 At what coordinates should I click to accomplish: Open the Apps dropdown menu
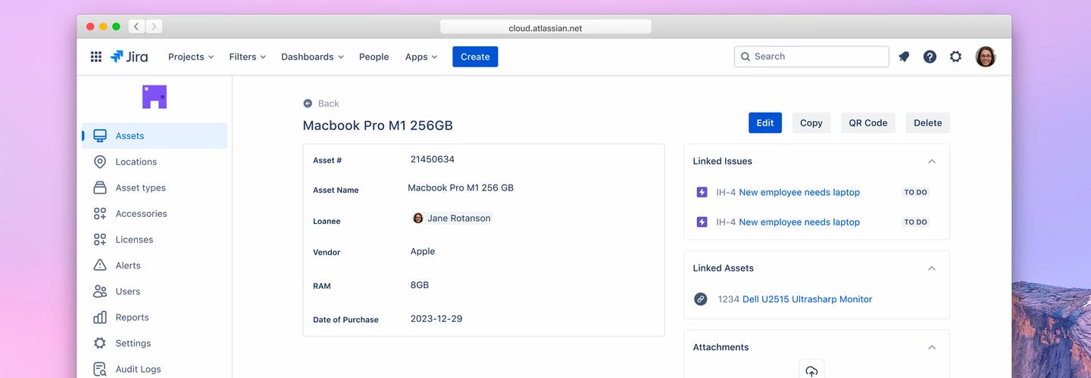(421, 57)
